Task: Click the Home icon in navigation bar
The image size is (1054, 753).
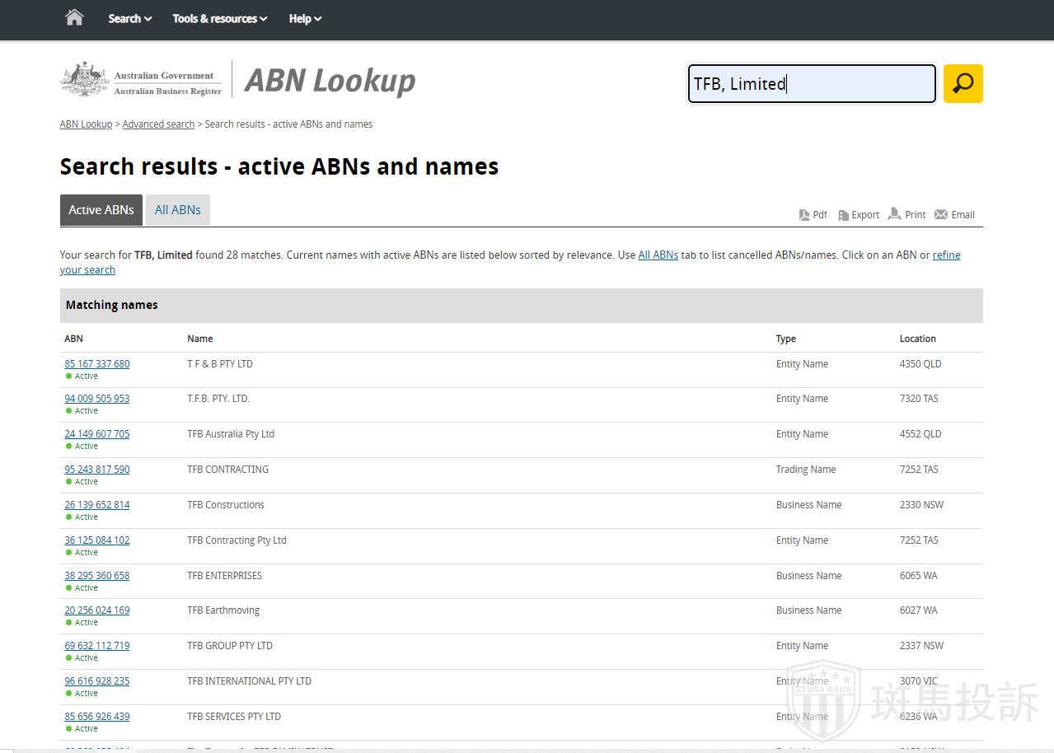Action: pyautogui.click(x=74, y=18)
